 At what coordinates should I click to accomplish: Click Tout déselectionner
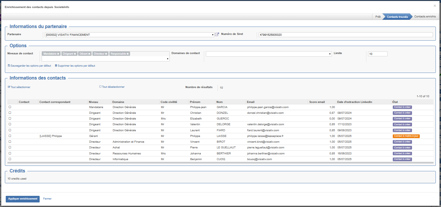tap(112, 87)
